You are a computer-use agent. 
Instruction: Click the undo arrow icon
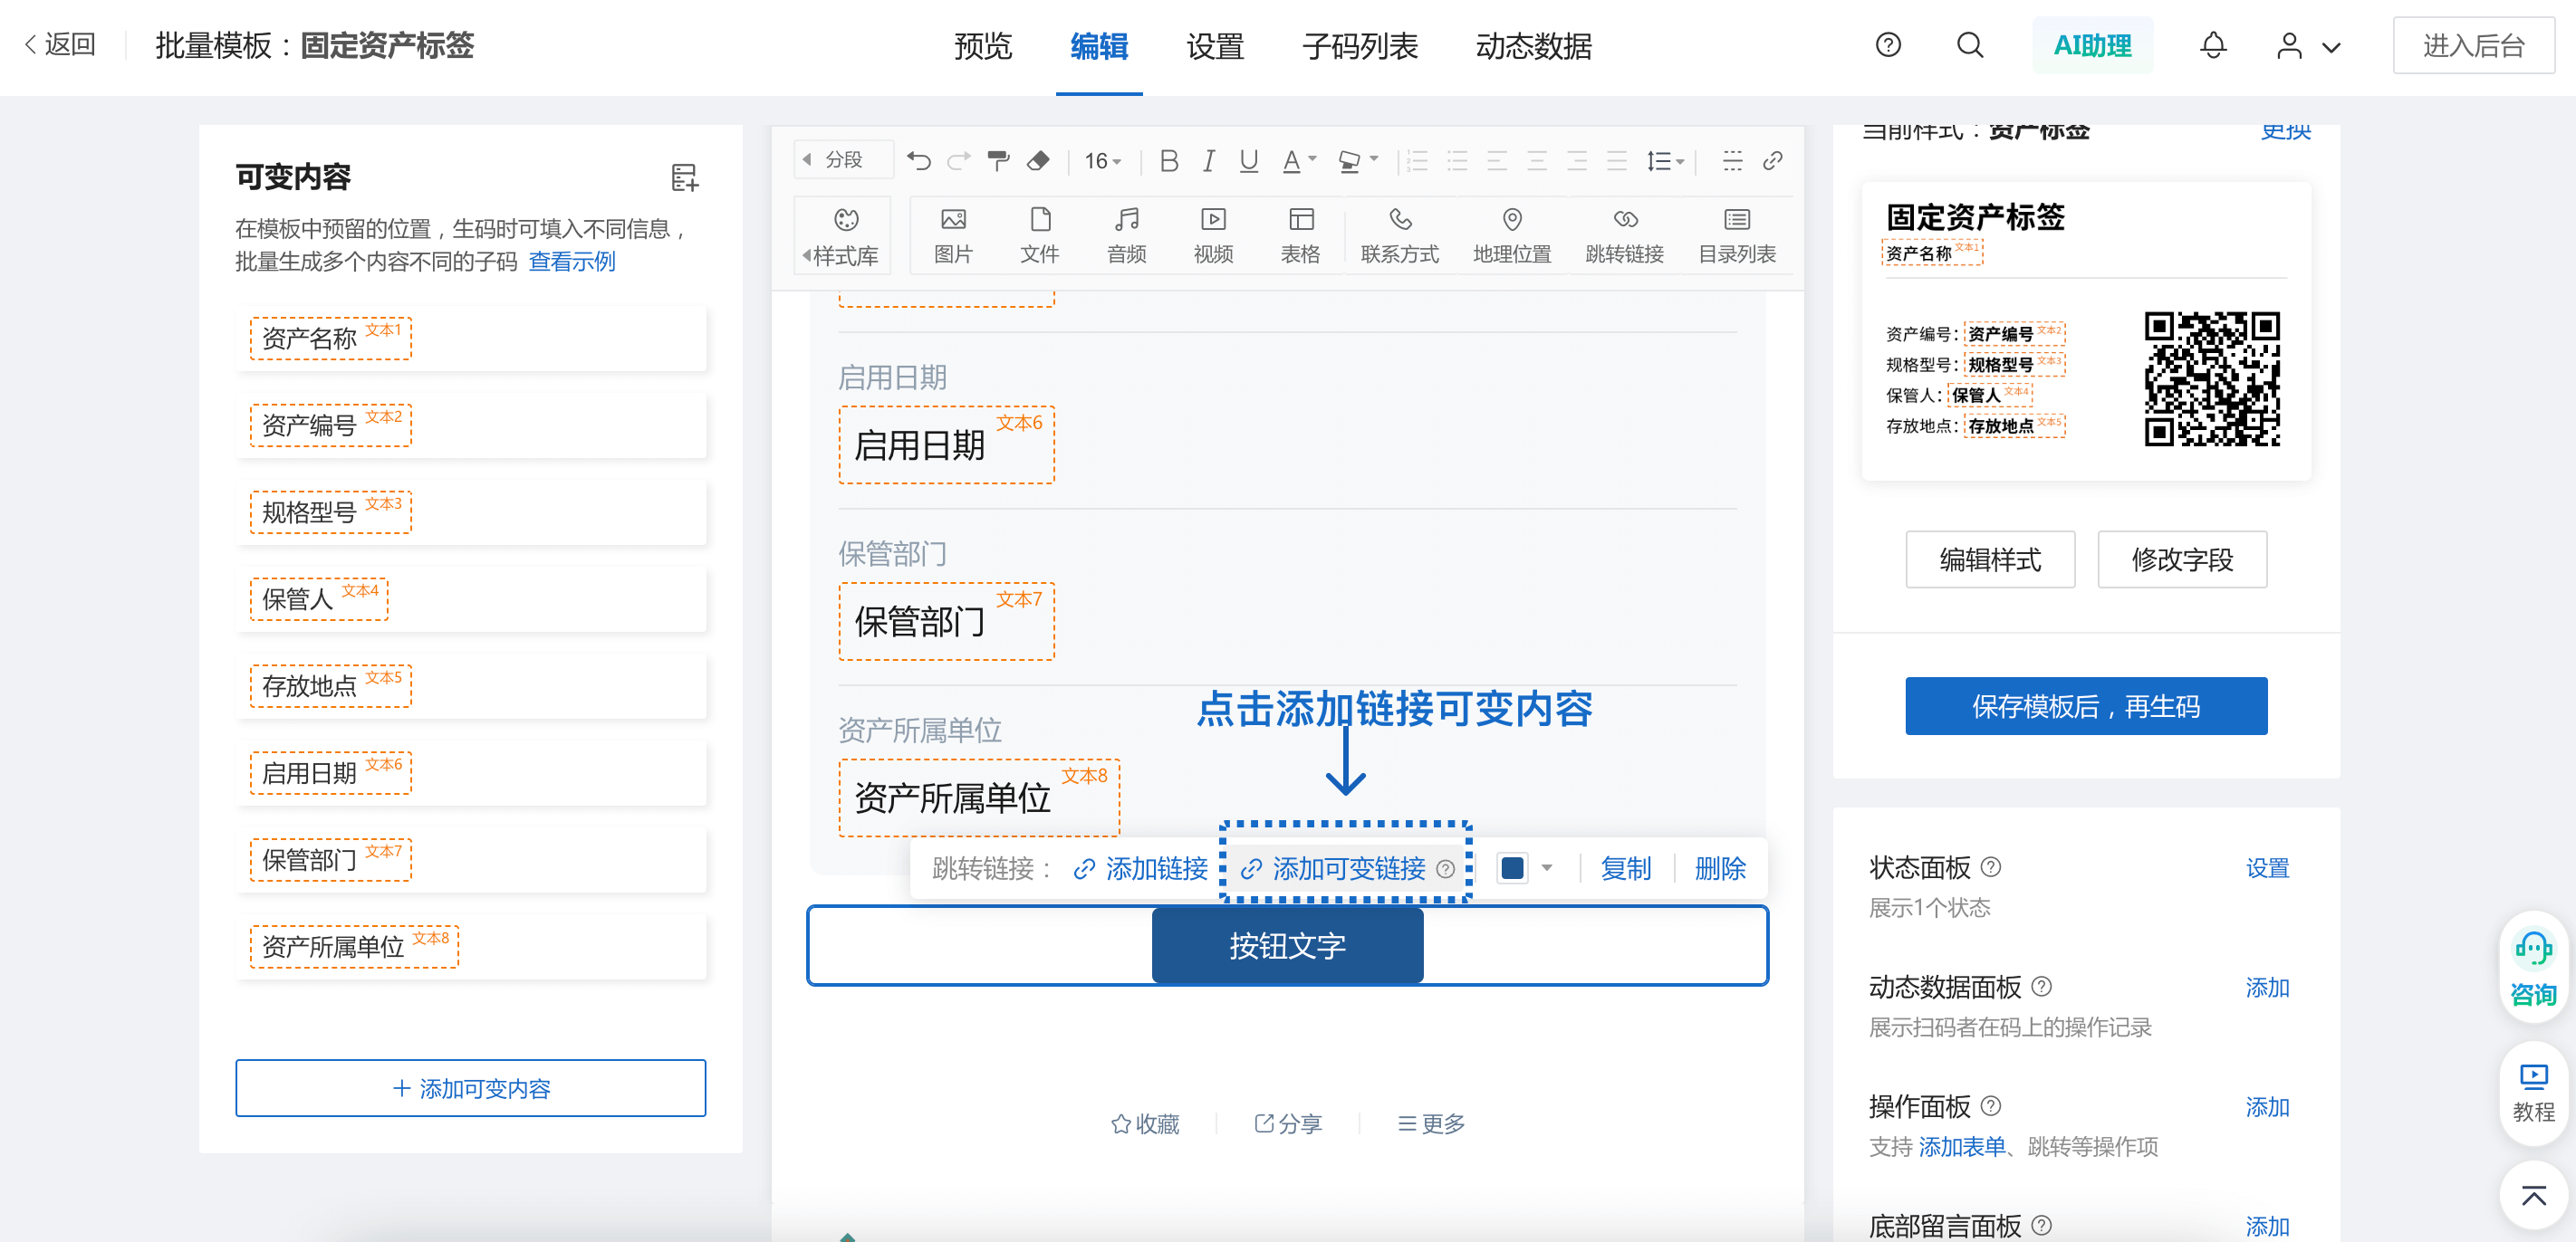coord(919,160)
